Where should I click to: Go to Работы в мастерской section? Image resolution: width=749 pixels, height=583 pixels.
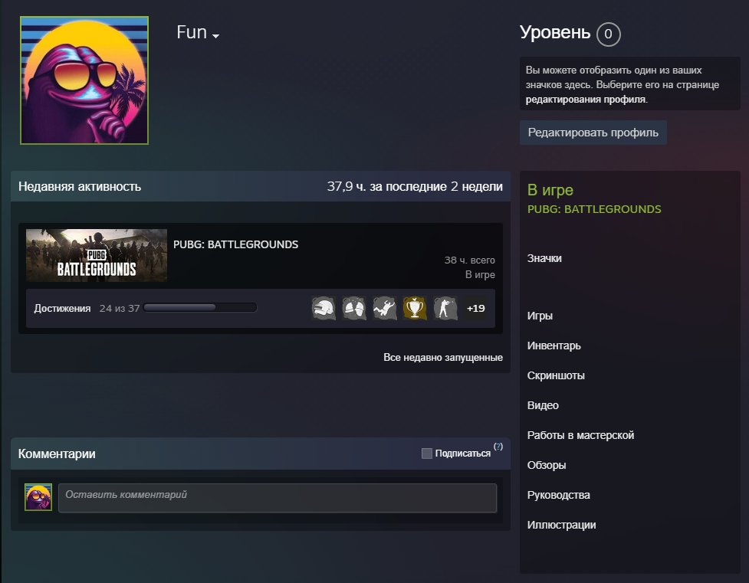pyautogui.click(x=580, y=435)
